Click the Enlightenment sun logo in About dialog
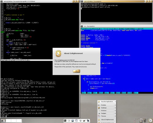Viewport: 153px width, 123px height. point(58,54)
